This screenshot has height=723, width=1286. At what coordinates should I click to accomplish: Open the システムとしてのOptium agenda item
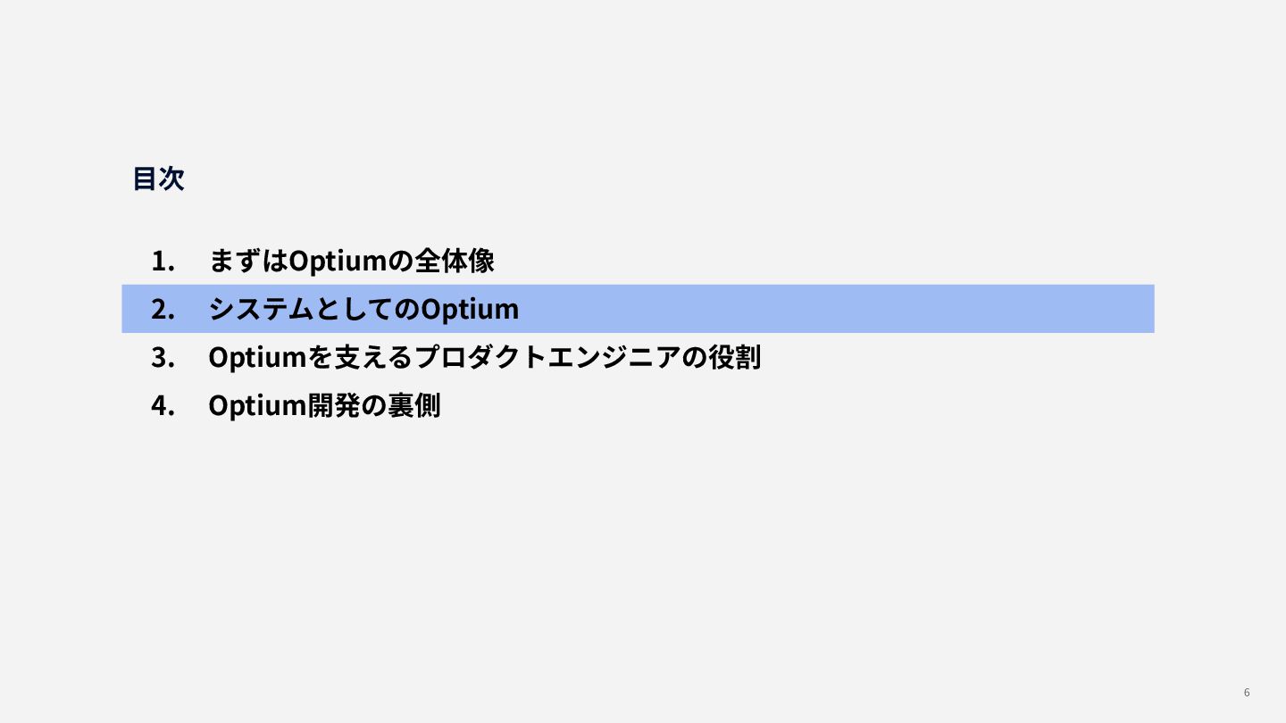coord(363,310)
